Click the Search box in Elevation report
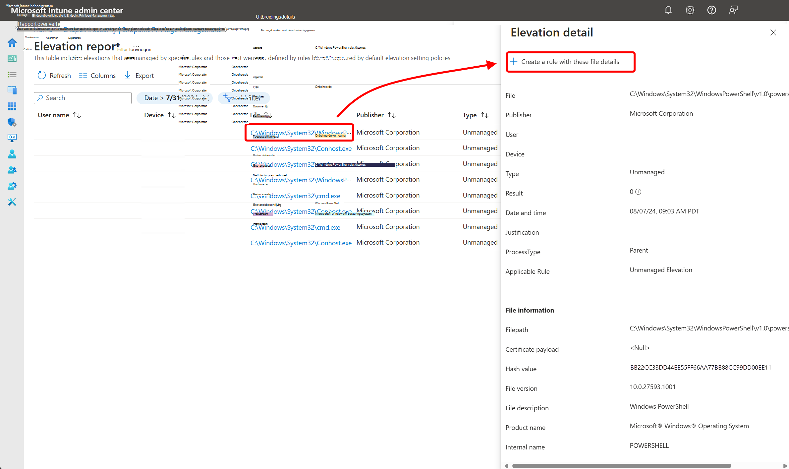The width and height of the screenshot is (789, 469). [83, 98]
